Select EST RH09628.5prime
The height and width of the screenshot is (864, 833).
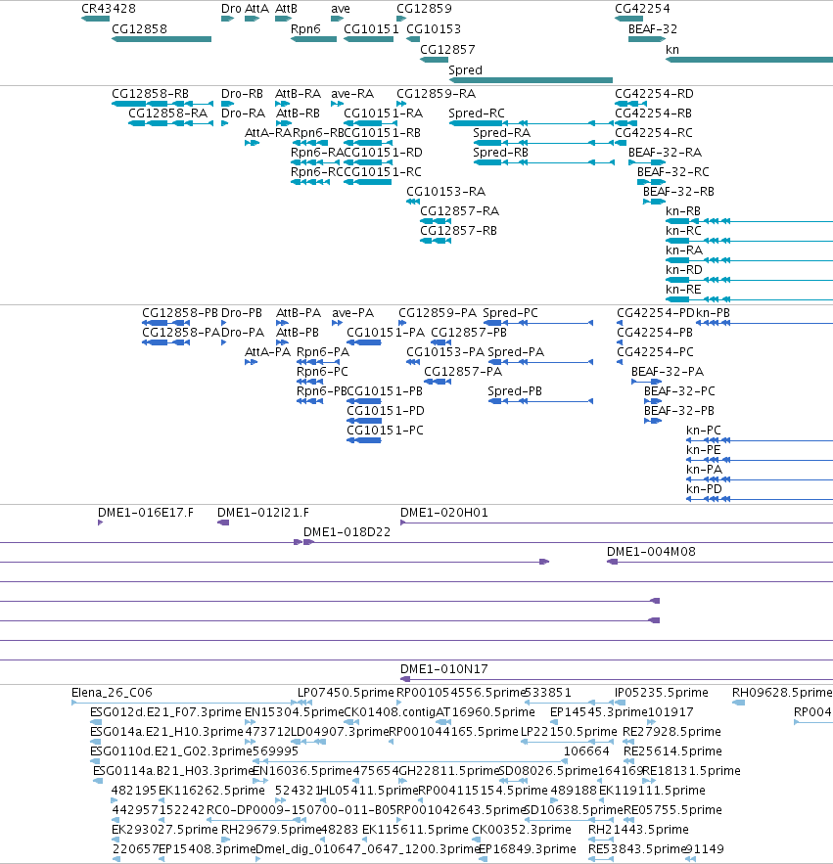coord(739,703)
